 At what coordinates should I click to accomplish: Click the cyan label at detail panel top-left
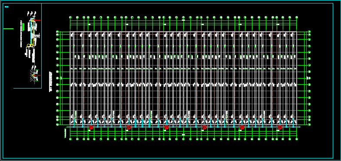click(7, 7)
